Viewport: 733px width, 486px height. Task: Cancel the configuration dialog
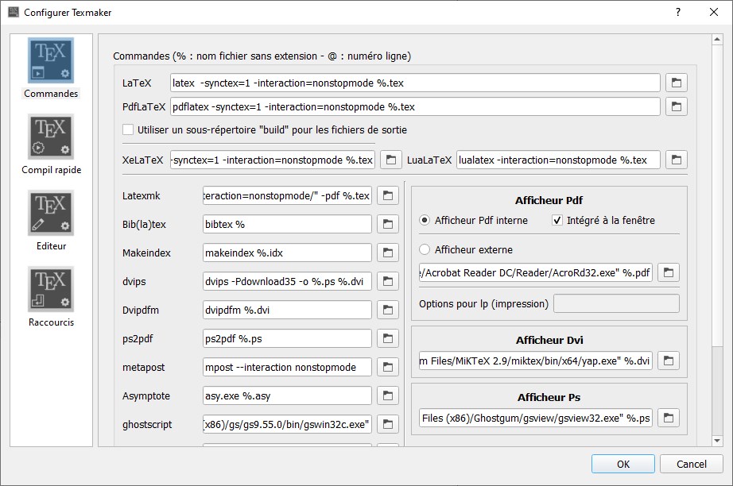tap(692, 464)
